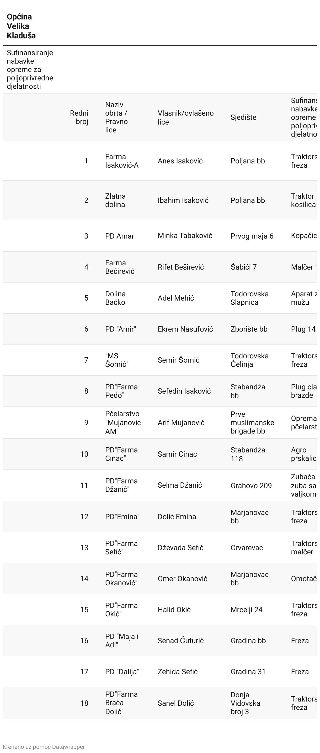Viewport: 320px width, 753px height.
Task: Click the Naziv obrta / Pravno lice header
Action: point(117,117)
